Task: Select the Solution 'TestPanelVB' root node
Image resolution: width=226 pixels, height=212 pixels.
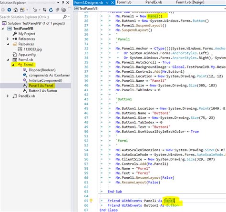Action: click(x=36, y=23)
